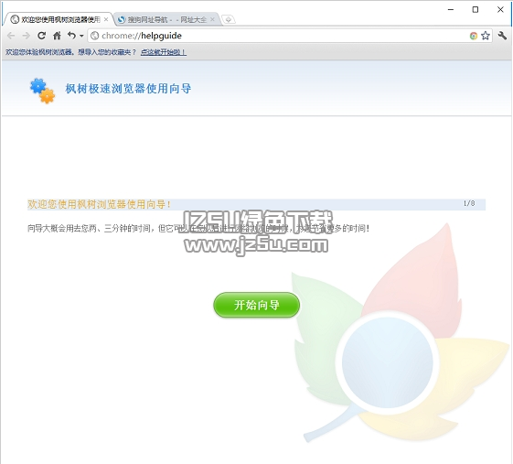Open a new tab with the tab-strip button
The height and width of the screenshot is (464, 513).
(x=229, y=19)
